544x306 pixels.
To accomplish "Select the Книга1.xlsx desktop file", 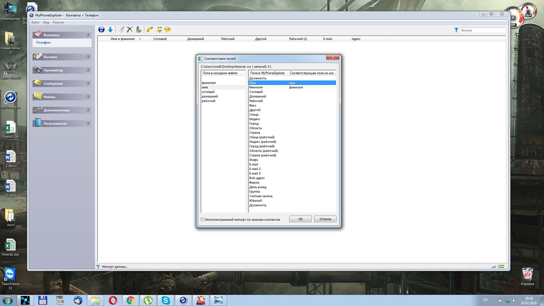I will tap(11, 247).
